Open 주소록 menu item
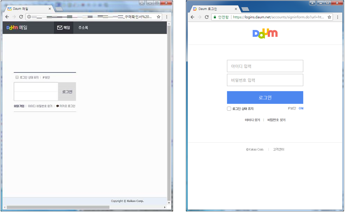Screen dimensions: 345x212 coord(83,27)
